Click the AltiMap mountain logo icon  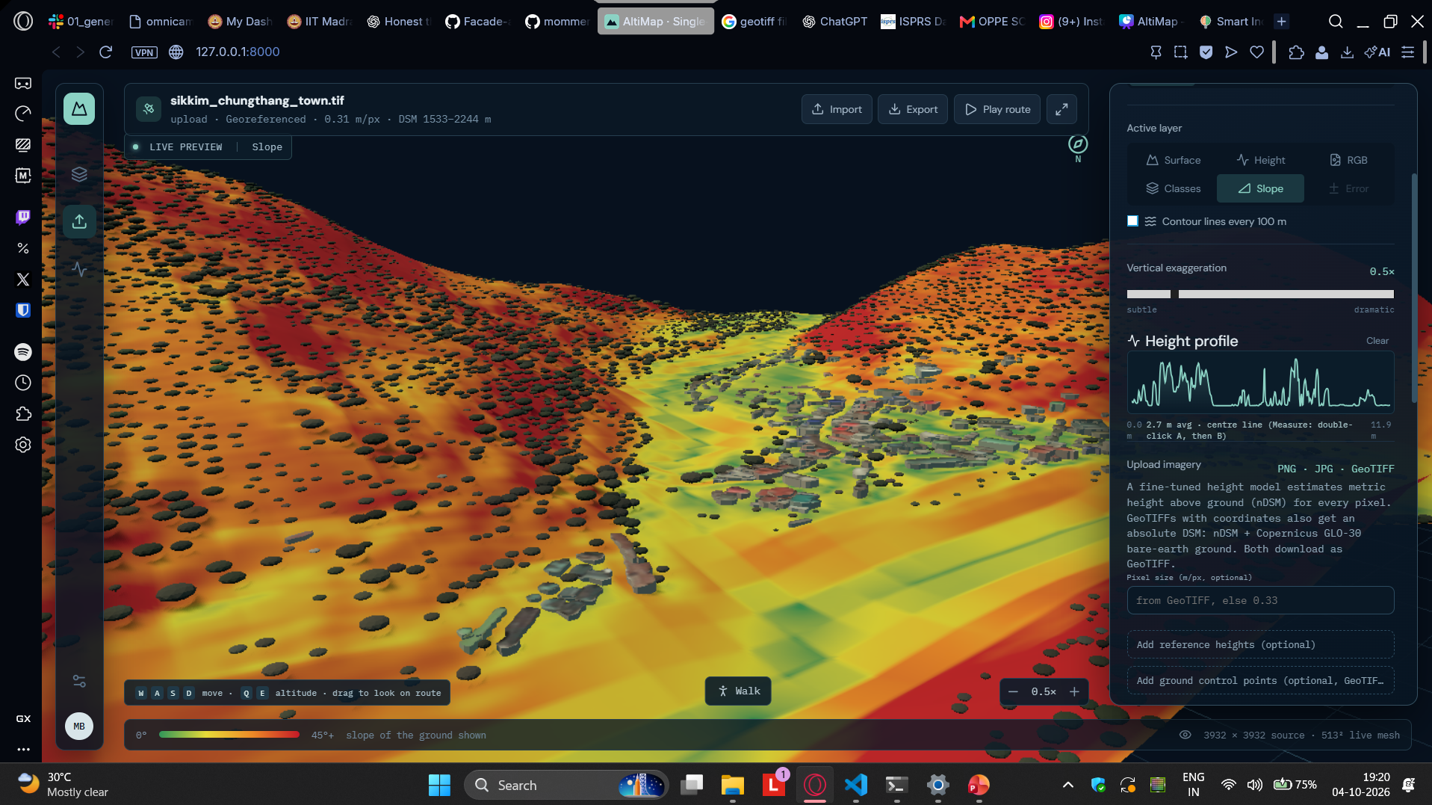coord(79,109)
